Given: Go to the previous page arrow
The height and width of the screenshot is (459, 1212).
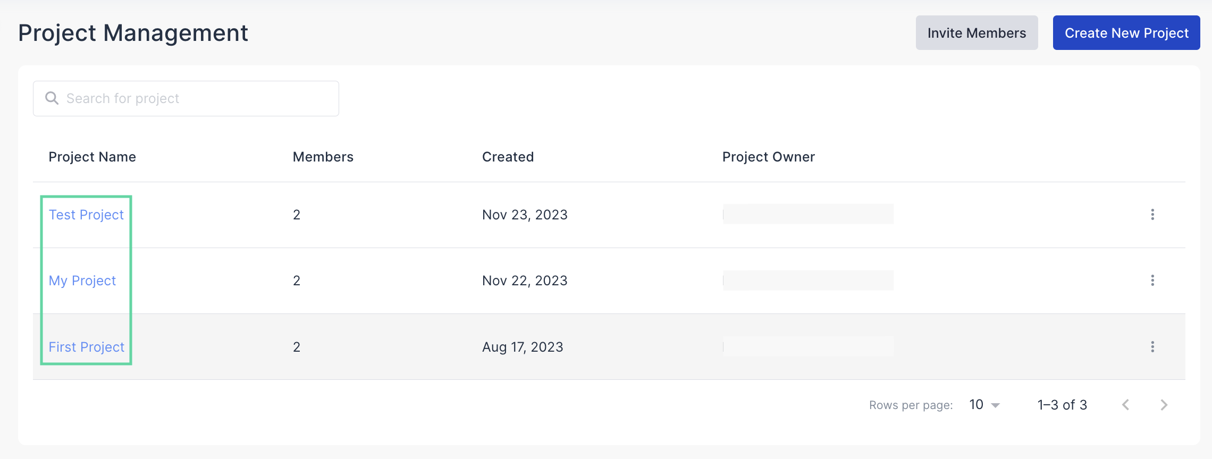Looking at the screenshot, I should (1125, 405).
